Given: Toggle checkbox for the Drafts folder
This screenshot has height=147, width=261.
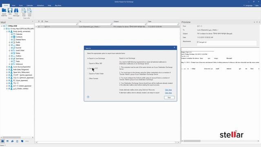Looking at the screenshot, I should click(12, 42).
